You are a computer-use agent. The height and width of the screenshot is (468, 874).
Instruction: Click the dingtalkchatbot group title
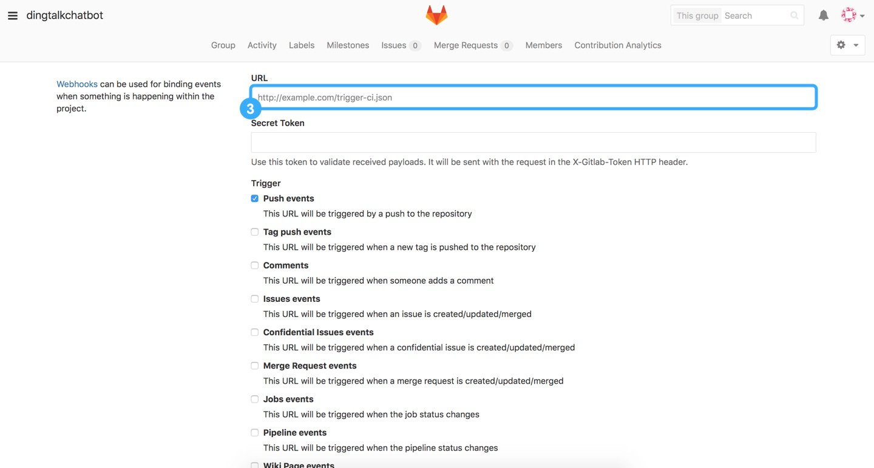pyautogui.click(x=65, y=16)
